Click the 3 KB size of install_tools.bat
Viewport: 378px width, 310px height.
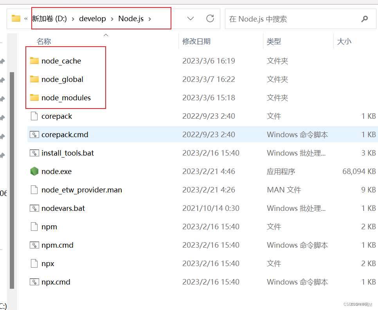pyautogui.click(x=368, y=153)
